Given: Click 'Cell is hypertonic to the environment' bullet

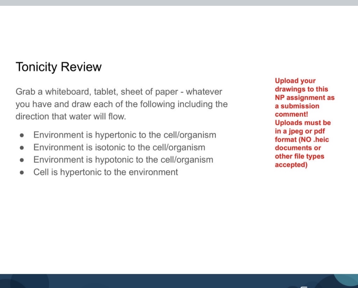Looking at the screenshot, I should [x=106, y=172].
